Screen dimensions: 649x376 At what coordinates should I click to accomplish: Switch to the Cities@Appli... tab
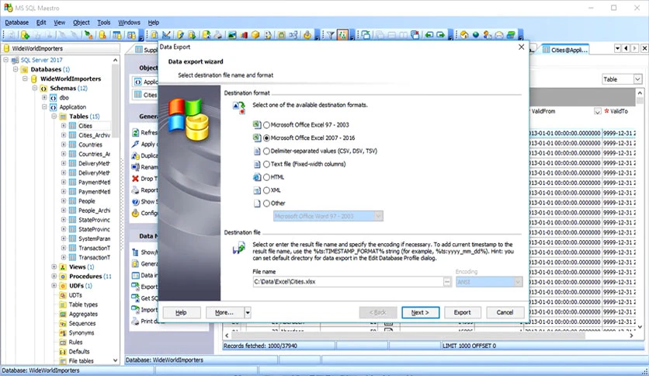point(565,50)
